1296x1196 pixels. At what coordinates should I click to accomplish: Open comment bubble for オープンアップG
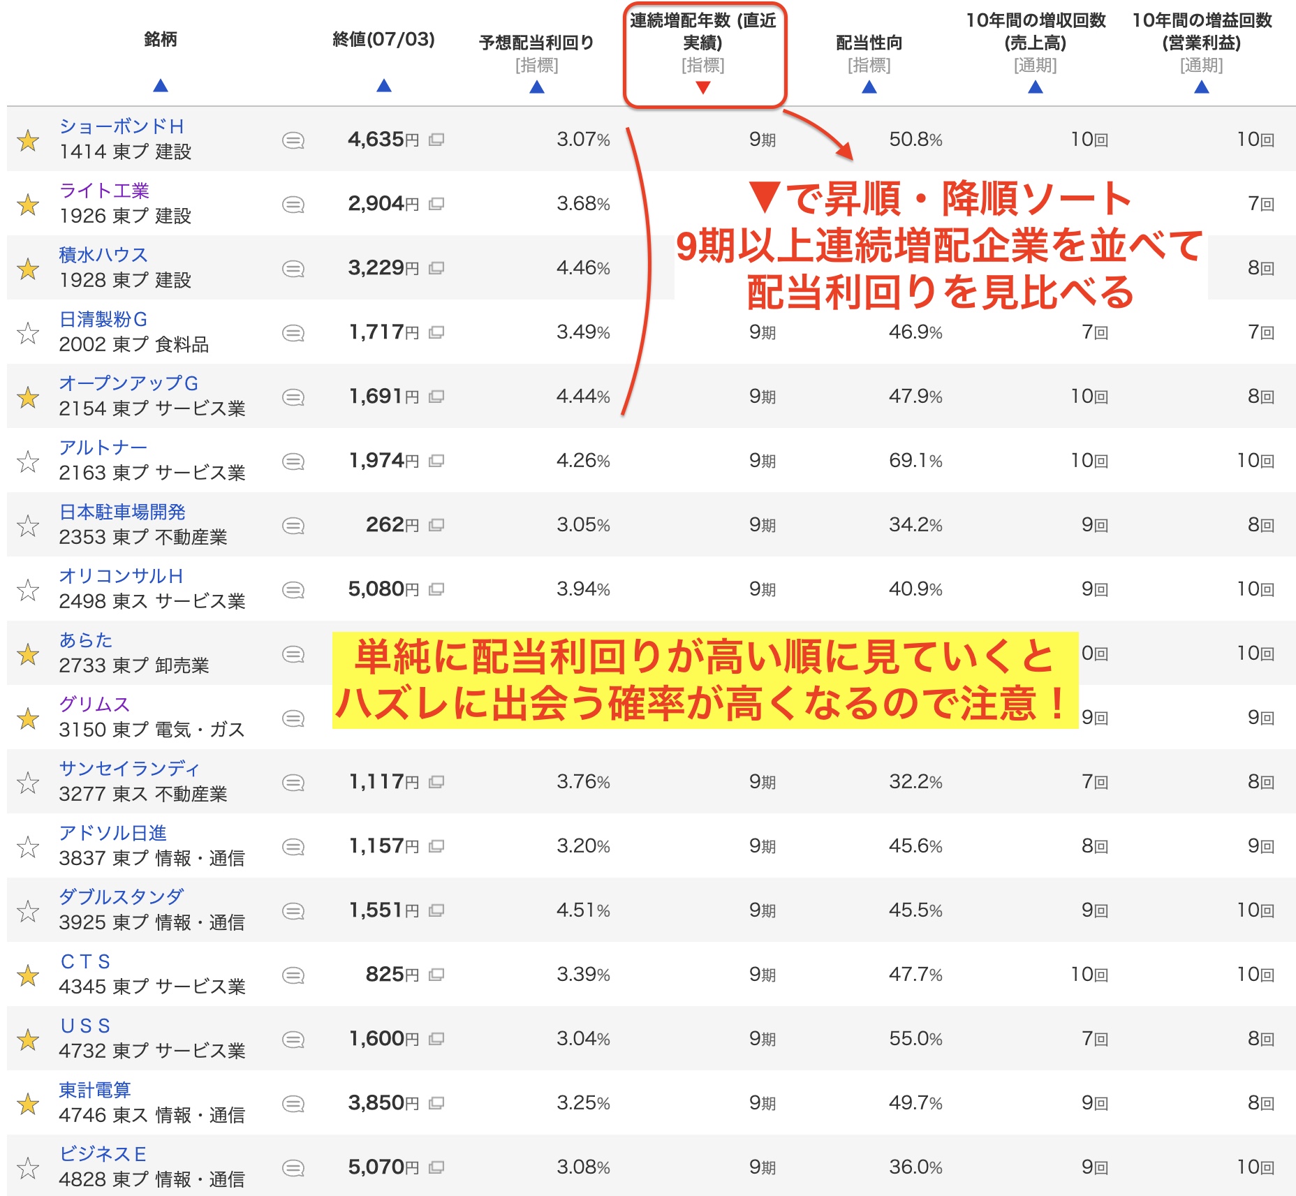[293, 397]
